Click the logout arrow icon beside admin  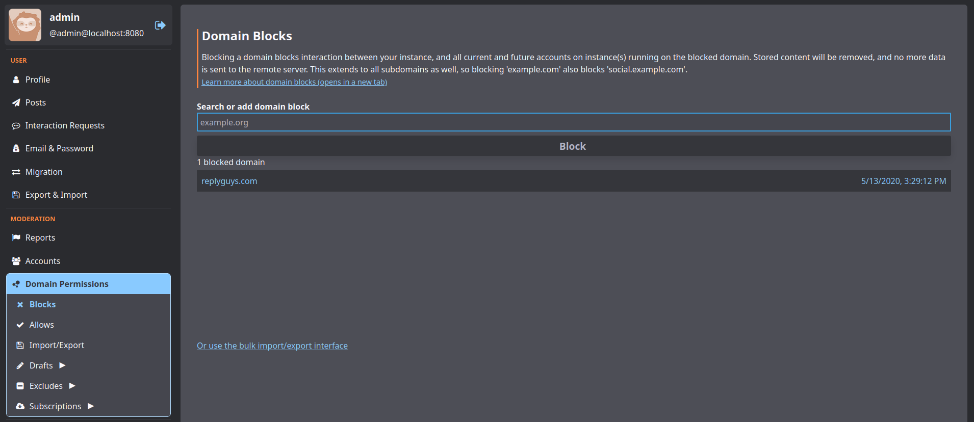tap(160, 25)
